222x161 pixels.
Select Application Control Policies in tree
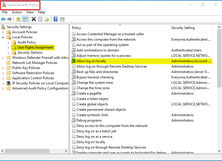(33, 78)
